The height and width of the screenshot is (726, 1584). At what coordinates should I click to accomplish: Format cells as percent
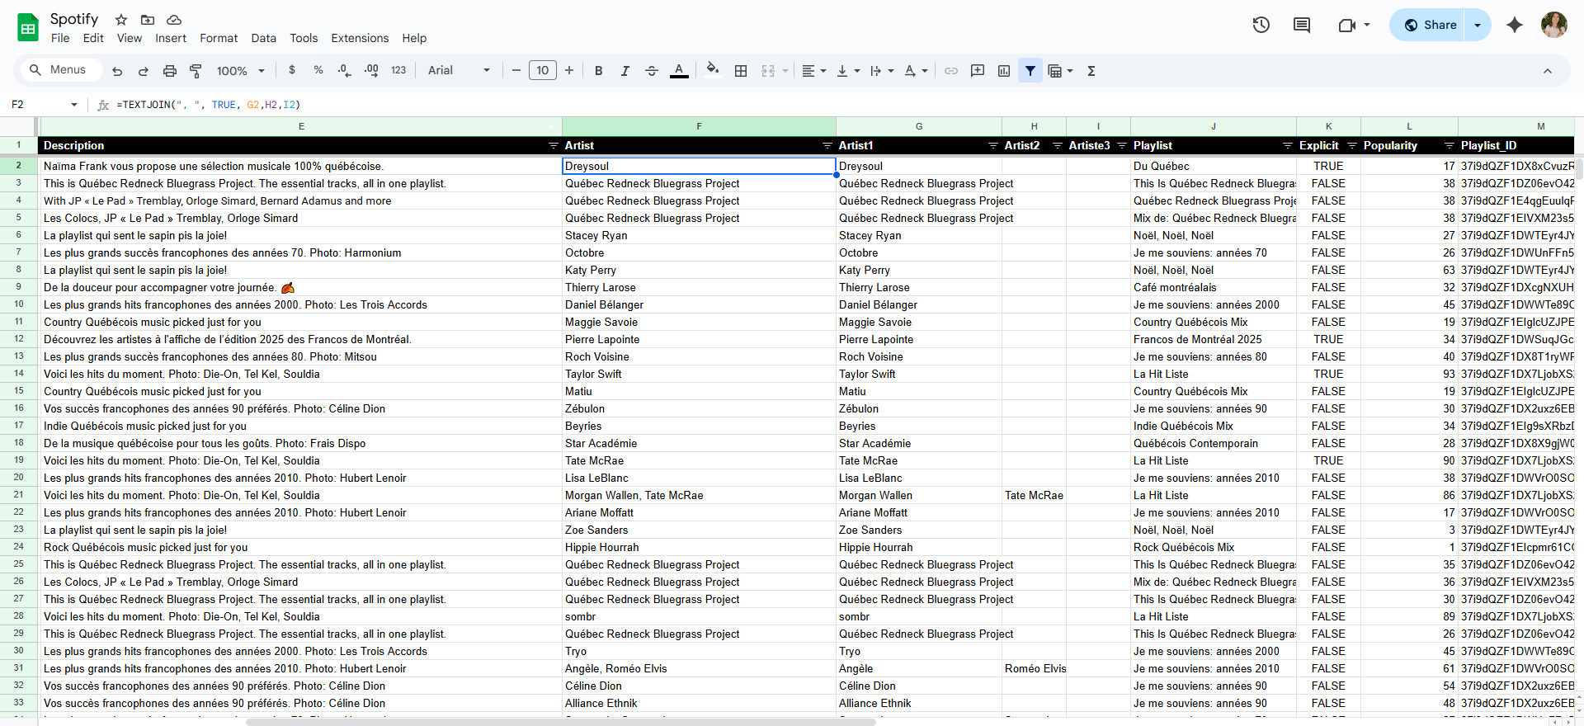pos(318,71)
